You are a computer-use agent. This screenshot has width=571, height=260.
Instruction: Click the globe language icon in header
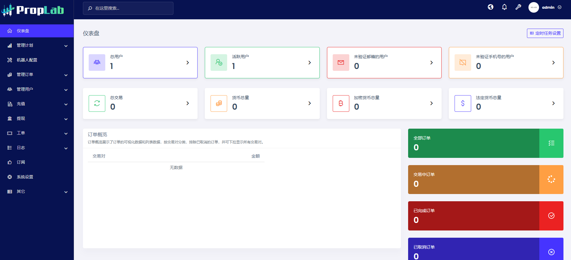coord(490,7)
